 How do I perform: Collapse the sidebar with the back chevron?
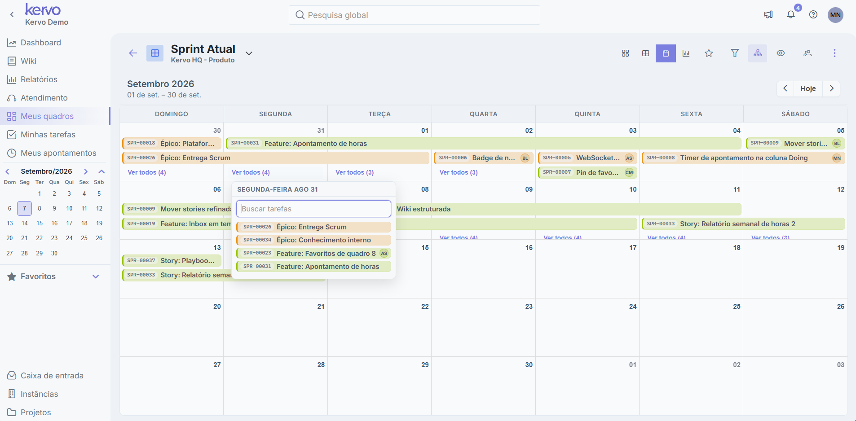[12, 15]
